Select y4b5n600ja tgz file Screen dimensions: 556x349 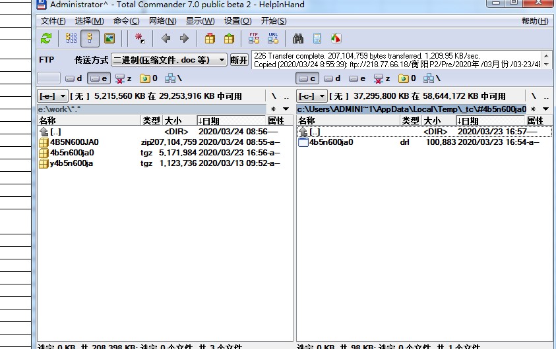(x=165, y=163)
